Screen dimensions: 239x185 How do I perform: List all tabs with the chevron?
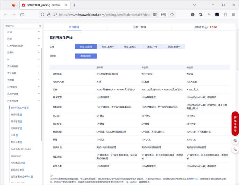click(194, 5)
